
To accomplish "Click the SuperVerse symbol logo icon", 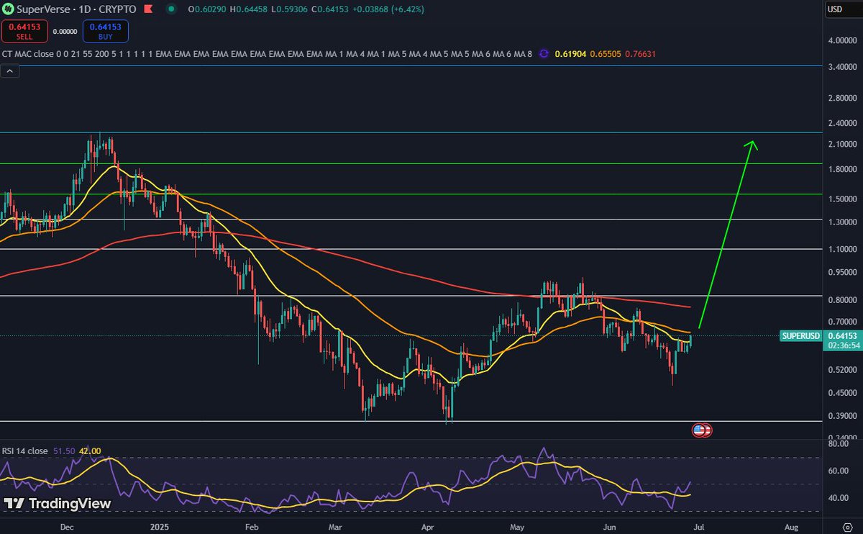I will tap(7, 9).
